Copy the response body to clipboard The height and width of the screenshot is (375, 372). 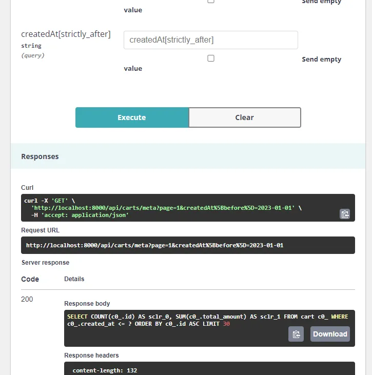296,334
